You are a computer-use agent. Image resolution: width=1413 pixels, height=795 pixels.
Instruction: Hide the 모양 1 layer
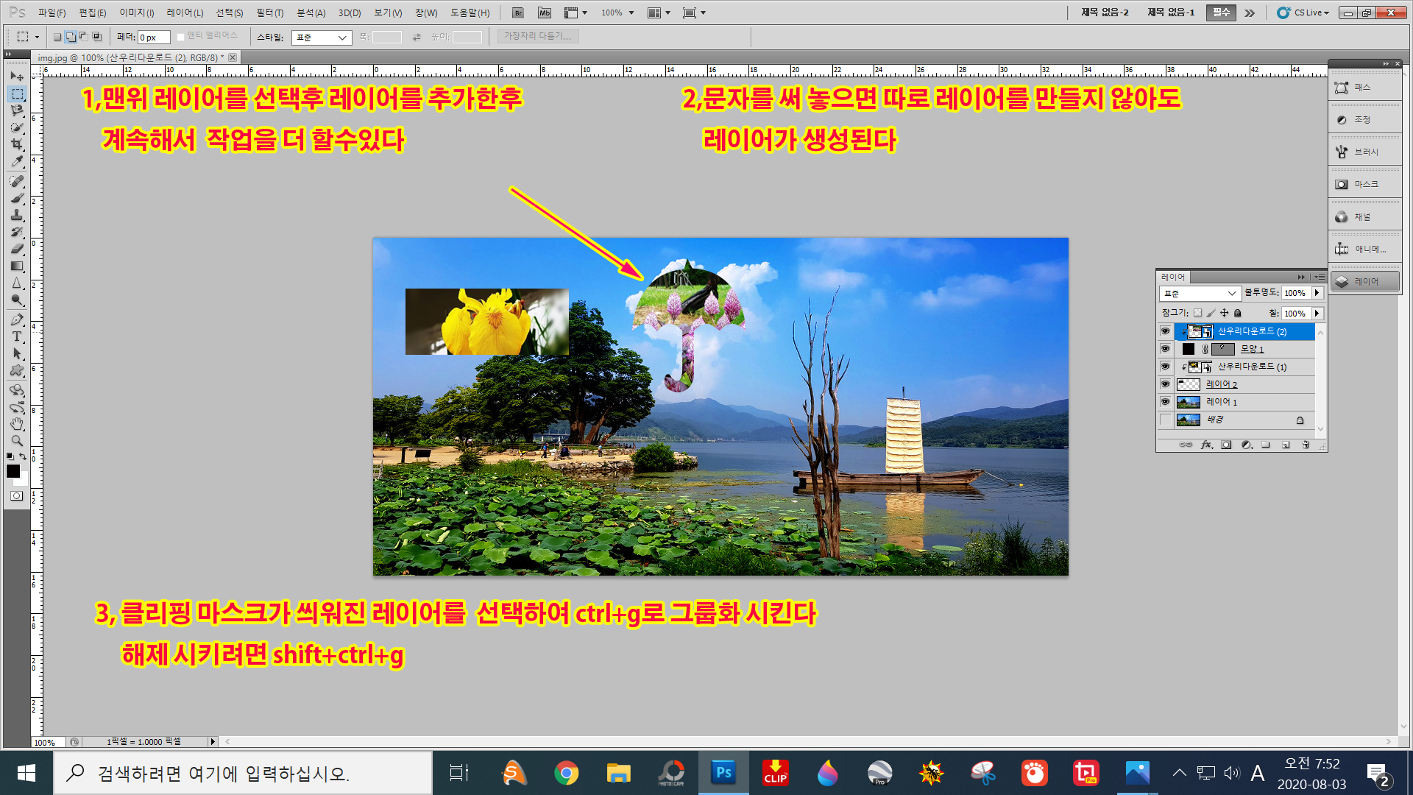[x=1165, y=349]
